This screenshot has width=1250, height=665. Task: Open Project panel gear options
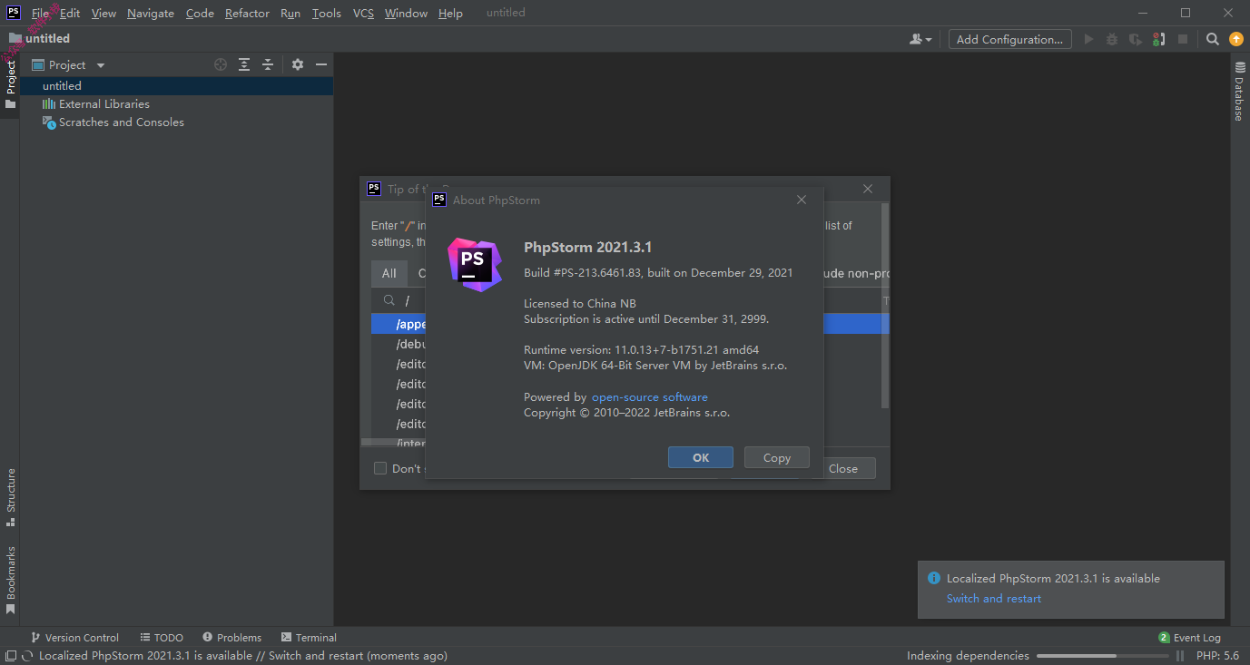pyautogui.click(x=297, y=64)
